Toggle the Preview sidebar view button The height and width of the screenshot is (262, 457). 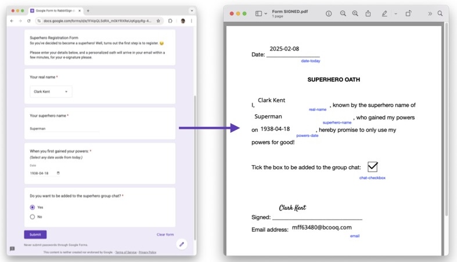(x=258, y=14)
